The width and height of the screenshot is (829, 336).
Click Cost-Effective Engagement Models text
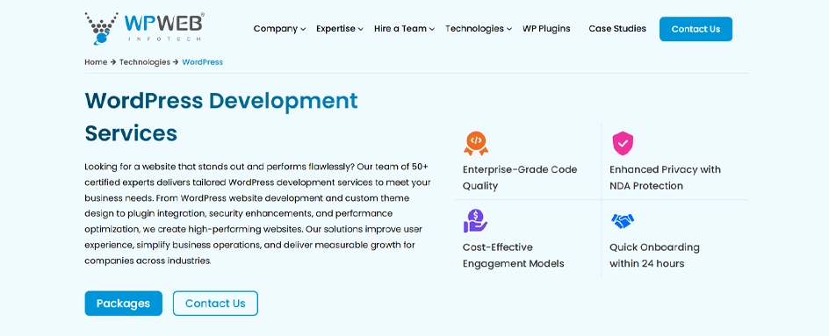coord(514,255)
